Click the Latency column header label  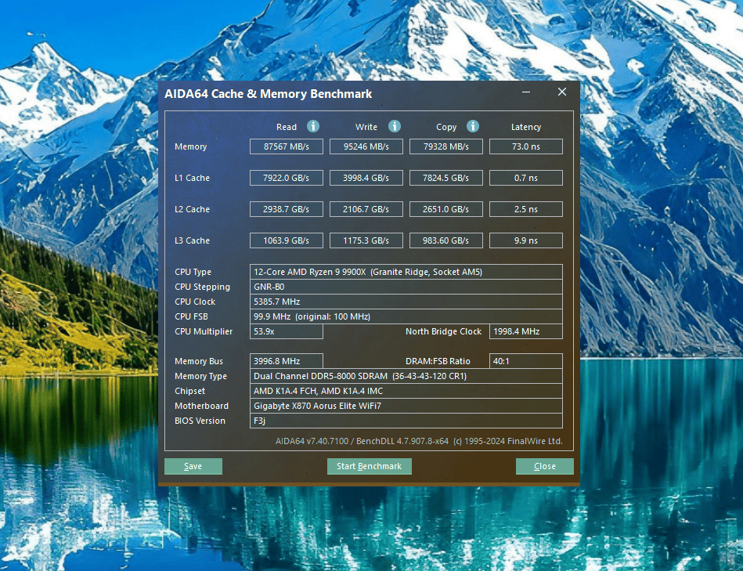(x=526, y=127)
